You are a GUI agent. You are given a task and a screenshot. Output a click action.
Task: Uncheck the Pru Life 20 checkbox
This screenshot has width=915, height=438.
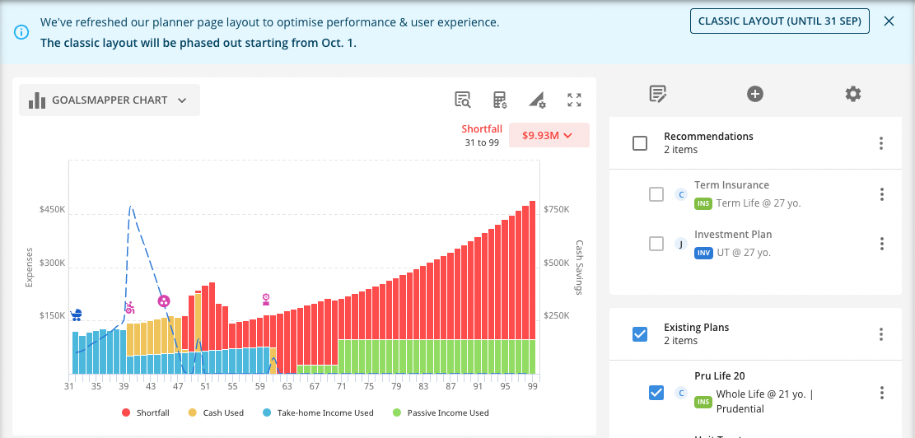656,393
